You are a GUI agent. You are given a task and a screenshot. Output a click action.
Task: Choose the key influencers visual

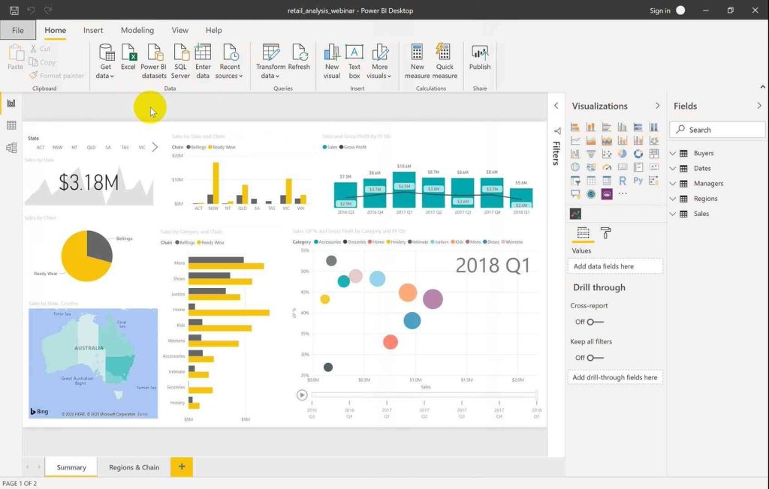click(654, 180)
